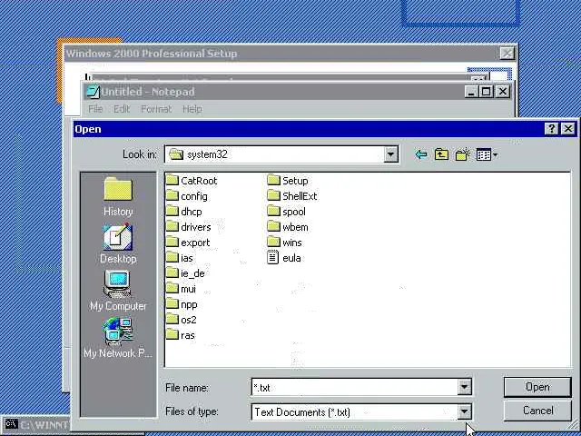Screen dimensions: 581x436
Task: Select the ie_de folder icon
Action: coord(172,273)
